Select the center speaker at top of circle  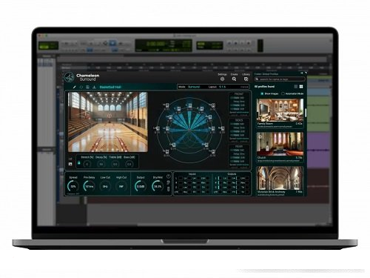[189, 105]
